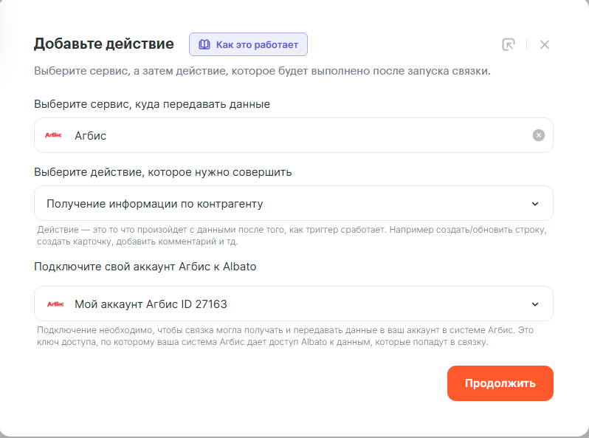Open the "Мой аккаунт Агбис ID 27163" dropdown

(x=295, y=304)
